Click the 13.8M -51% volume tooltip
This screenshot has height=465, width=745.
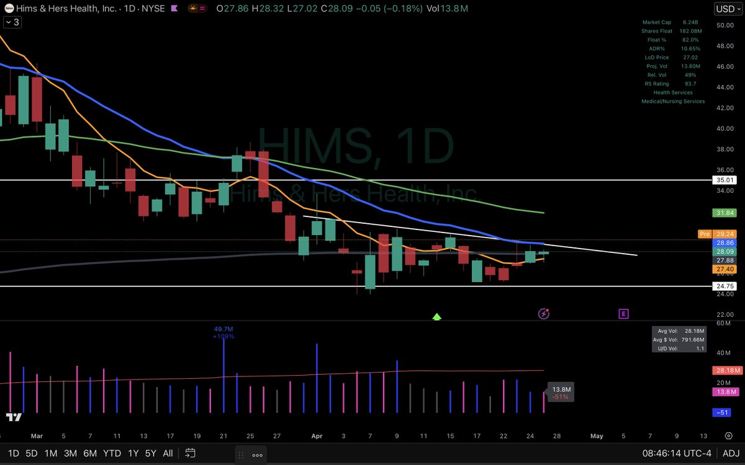(x=561, y=393)
